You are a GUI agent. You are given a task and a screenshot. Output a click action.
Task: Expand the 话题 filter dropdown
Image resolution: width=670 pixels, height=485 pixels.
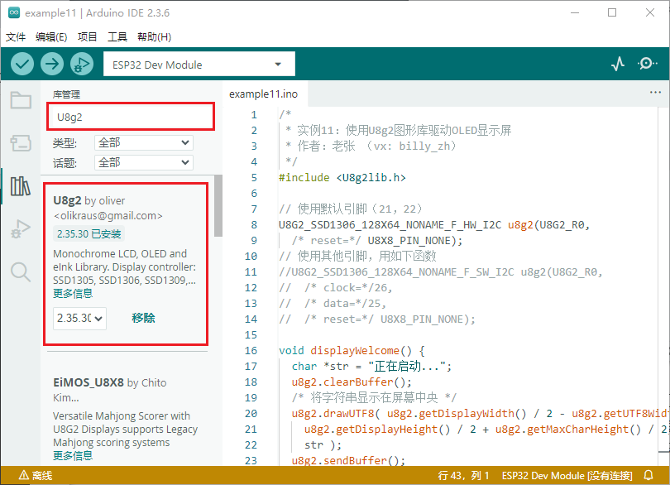pos(144,162)
